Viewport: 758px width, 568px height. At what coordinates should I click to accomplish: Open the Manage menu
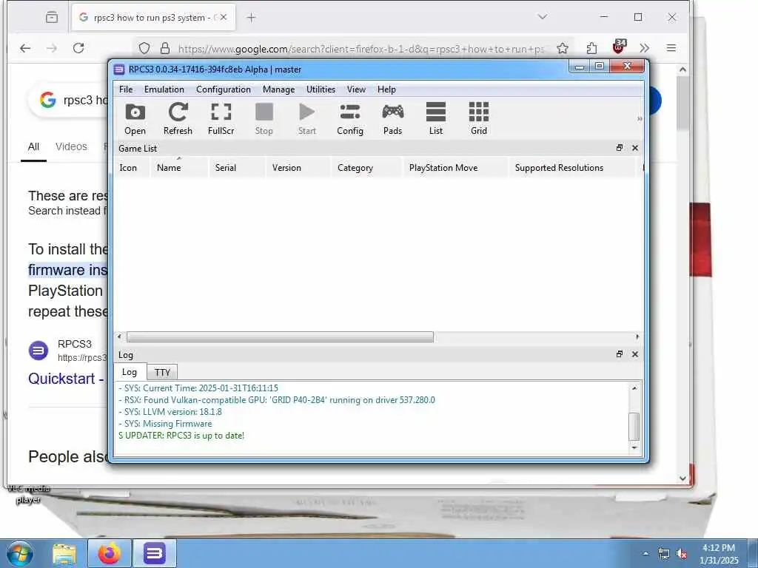click(x=278, y=89)
